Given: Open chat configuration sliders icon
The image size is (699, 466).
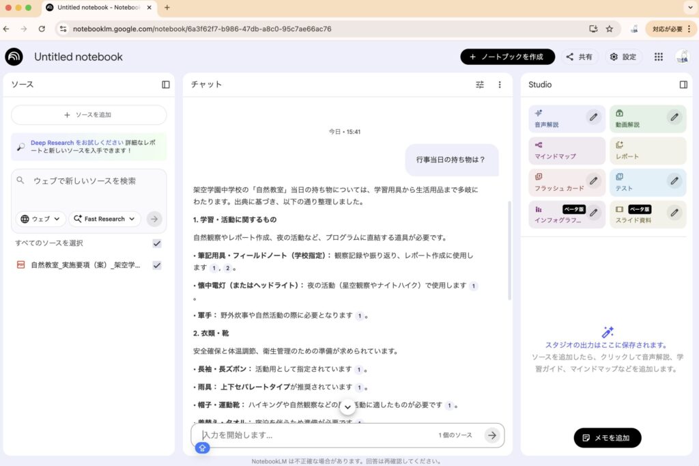Looking at the screenshot, I should tap(480, 85).
